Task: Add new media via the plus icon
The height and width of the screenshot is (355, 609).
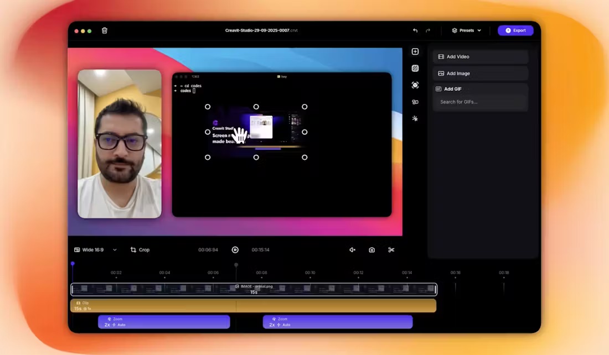Action: tap(415, 51)
